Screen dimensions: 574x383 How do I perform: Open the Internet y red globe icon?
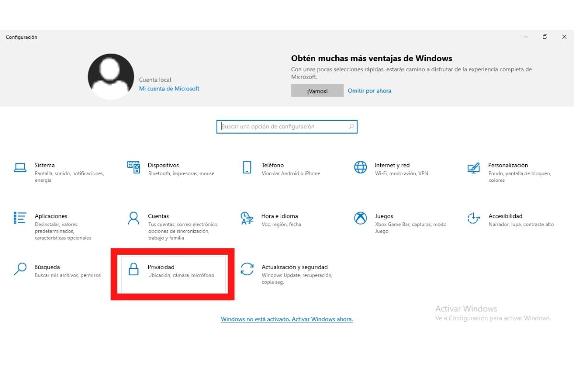click(x=360, y=167)
